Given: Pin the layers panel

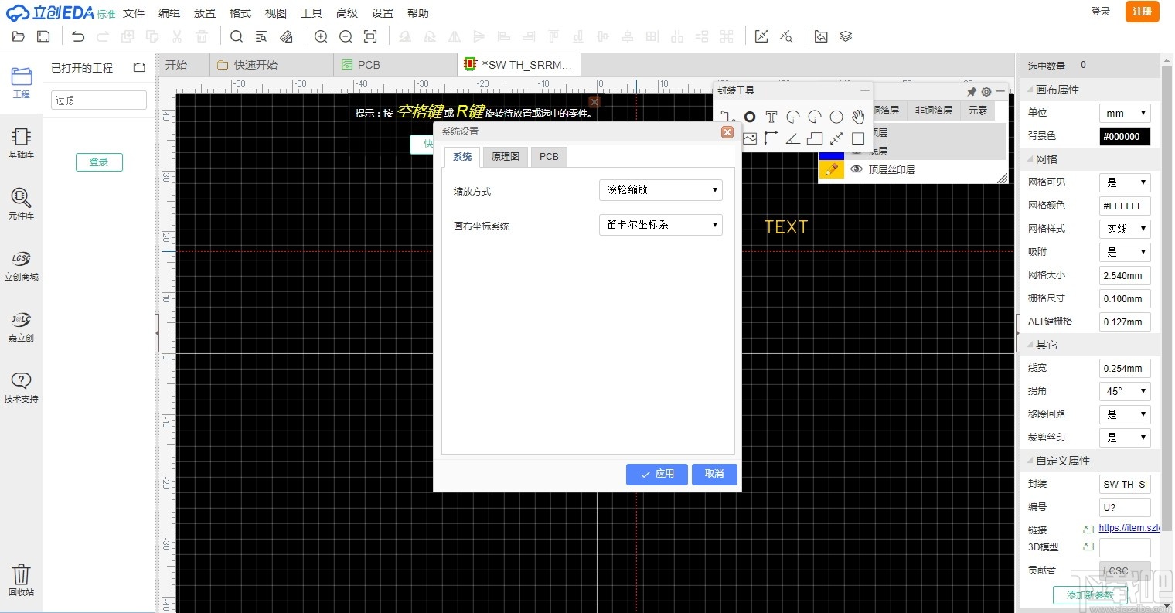Looking at the screenshot, I should point(972,91).
